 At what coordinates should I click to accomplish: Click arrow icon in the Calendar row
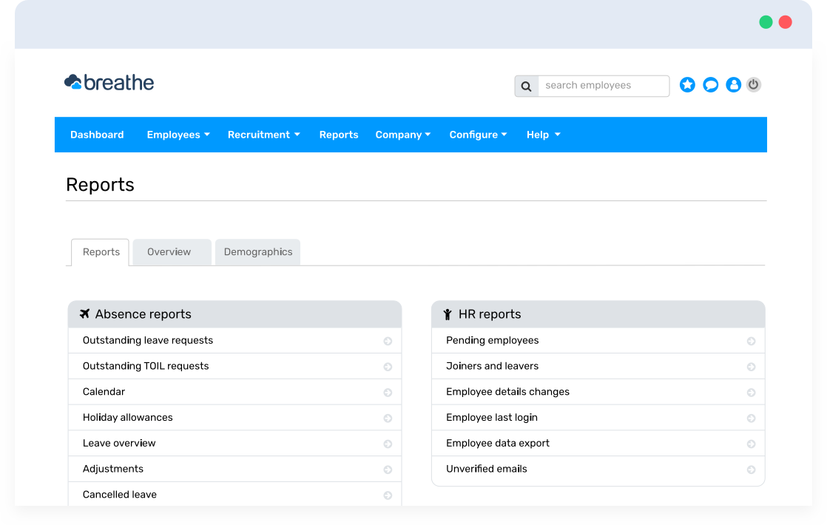click(388, 393)
